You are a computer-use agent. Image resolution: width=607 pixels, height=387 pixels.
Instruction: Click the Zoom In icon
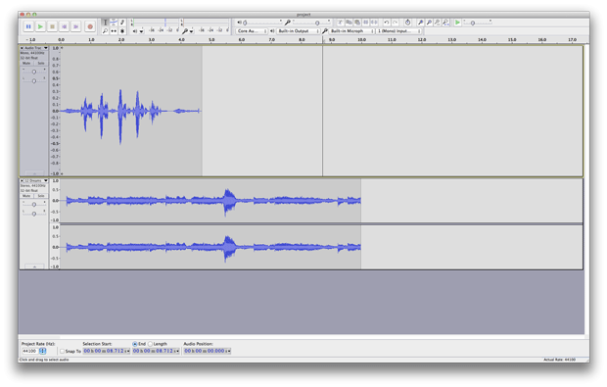point(420,23)
